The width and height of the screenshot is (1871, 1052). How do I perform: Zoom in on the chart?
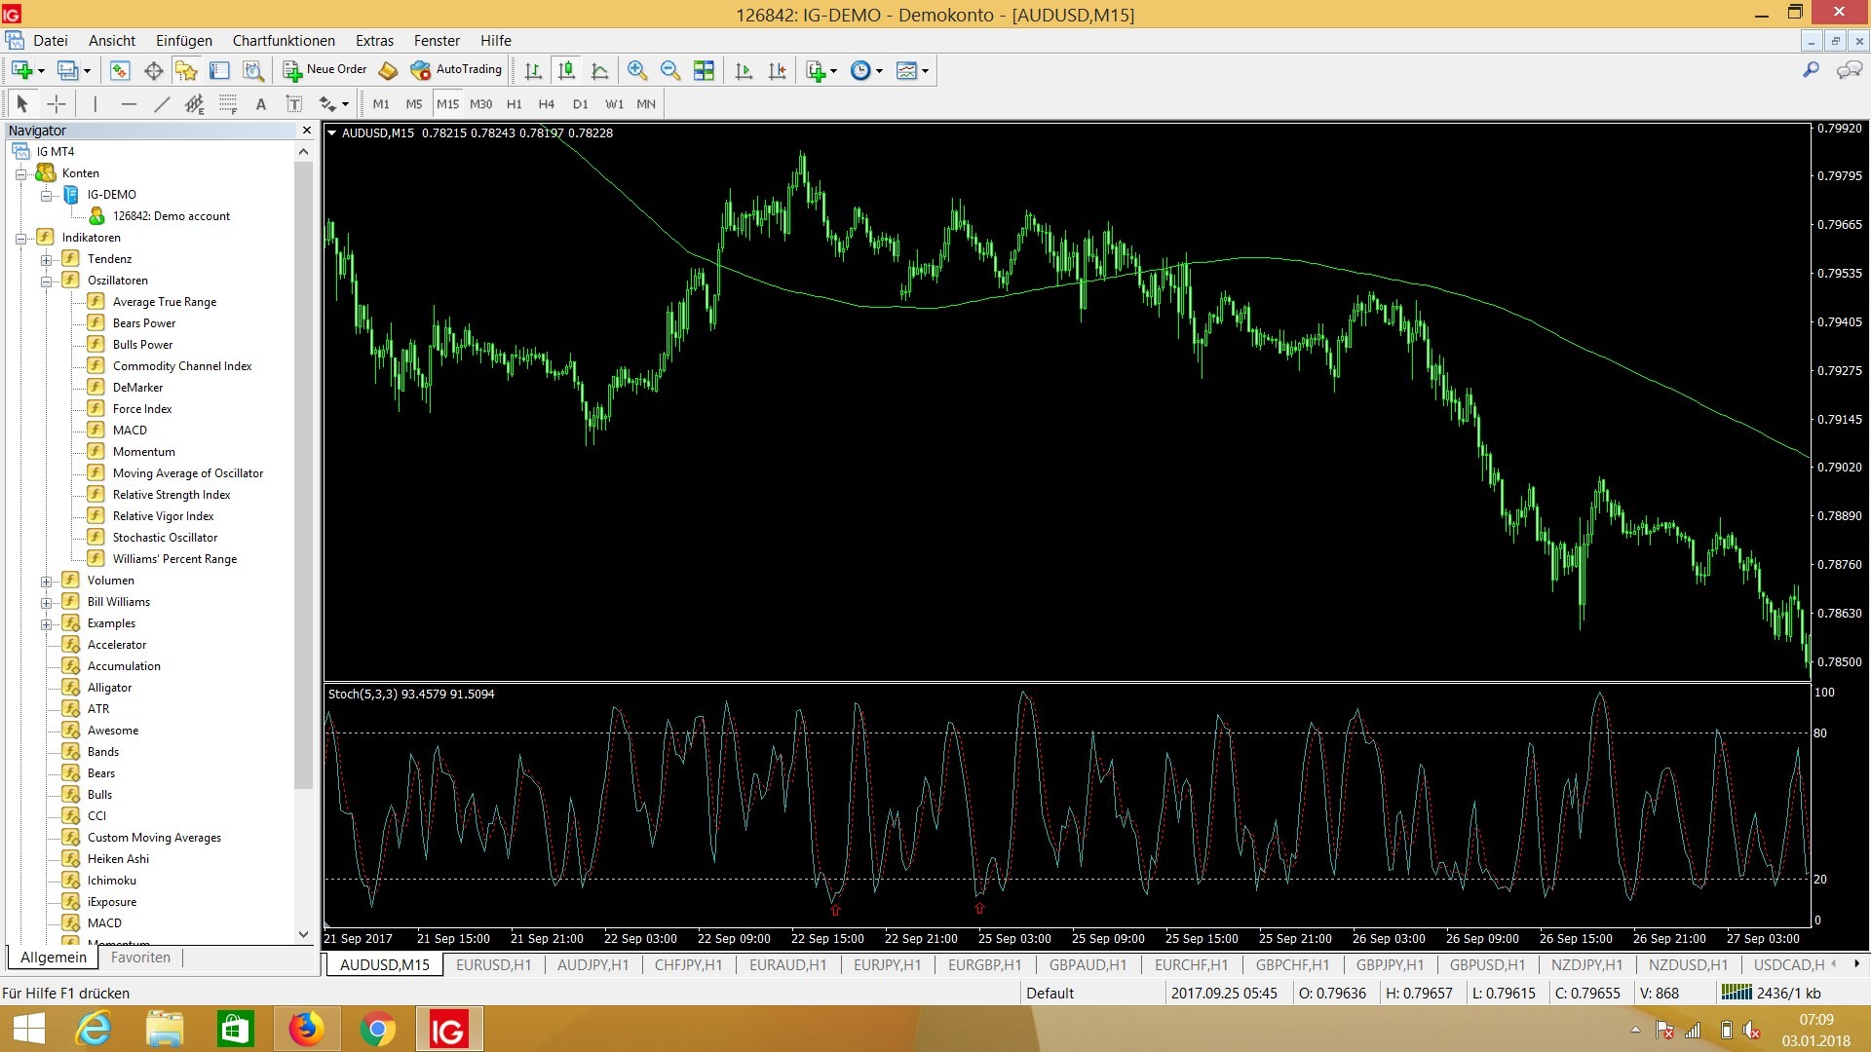[x=636, y=70]
